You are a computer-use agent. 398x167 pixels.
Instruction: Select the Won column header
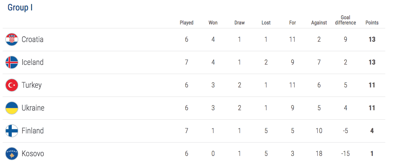click(213, 23)
